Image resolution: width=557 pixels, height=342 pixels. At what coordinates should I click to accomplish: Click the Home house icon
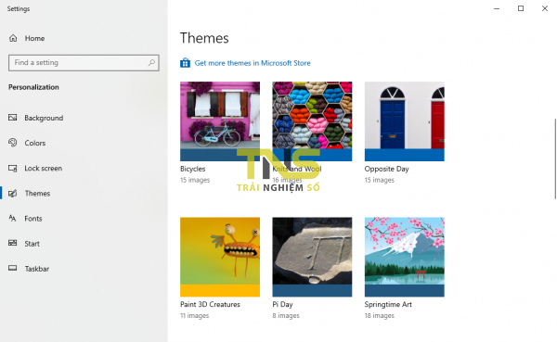(13, 38)
